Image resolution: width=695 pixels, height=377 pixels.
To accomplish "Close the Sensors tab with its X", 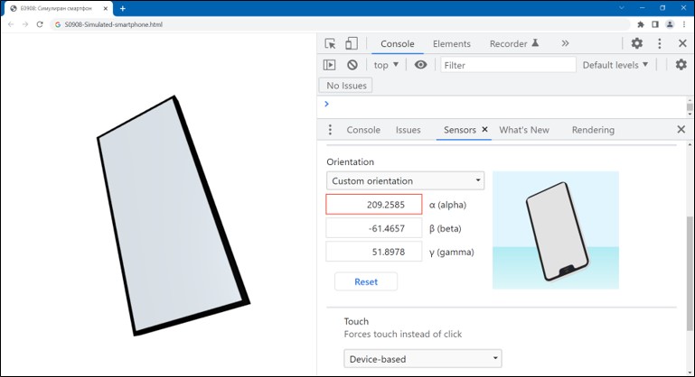I will point(484,130).
